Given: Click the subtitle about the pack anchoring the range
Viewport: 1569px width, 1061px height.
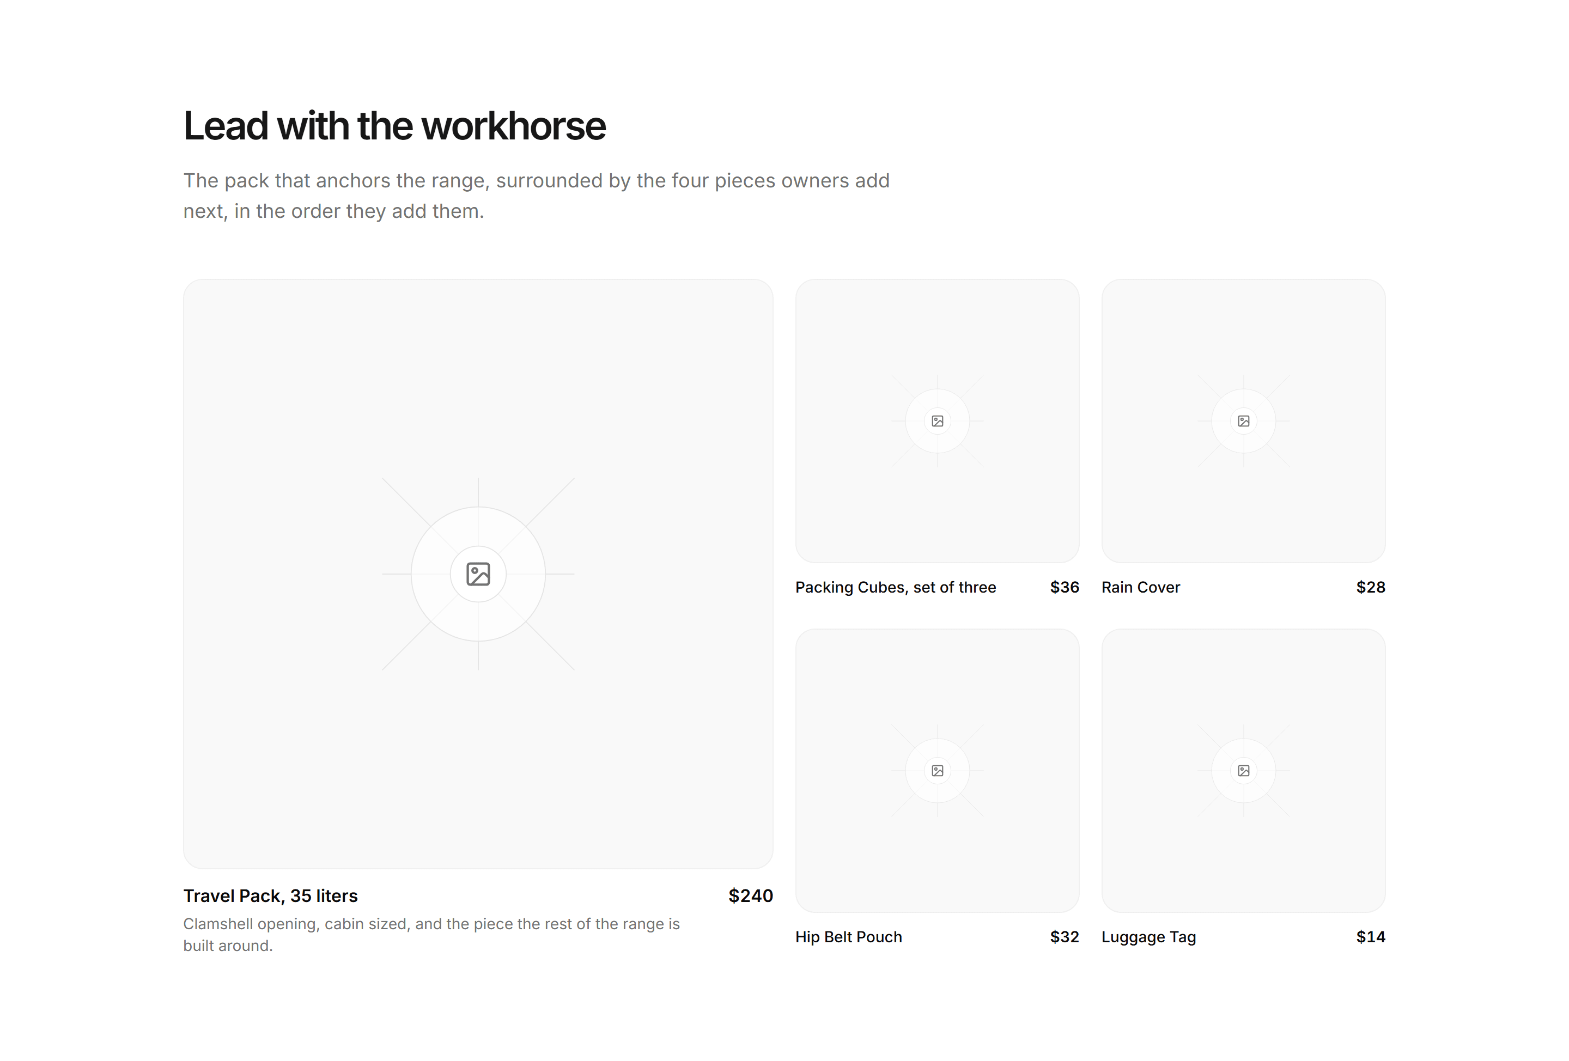Looking at the screenshot, I should 536,196.
